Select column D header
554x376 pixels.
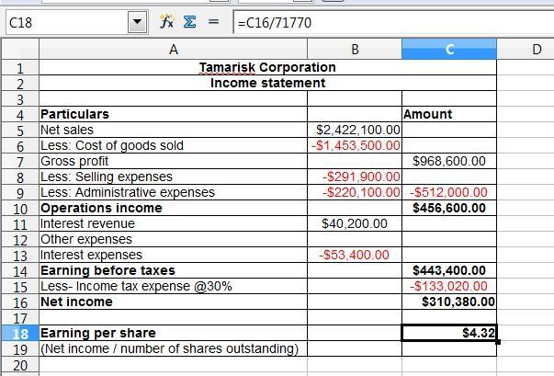click(526, 49)
